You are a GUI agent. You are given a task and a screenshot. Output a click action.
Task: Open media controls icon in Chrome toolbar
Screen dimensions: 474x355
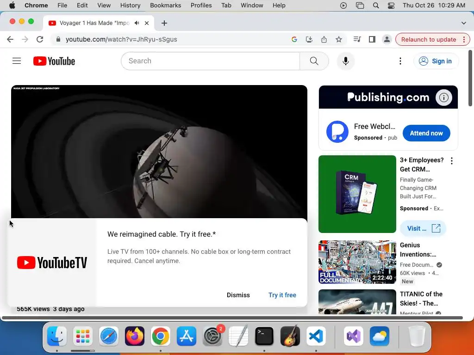coord(357,39)
